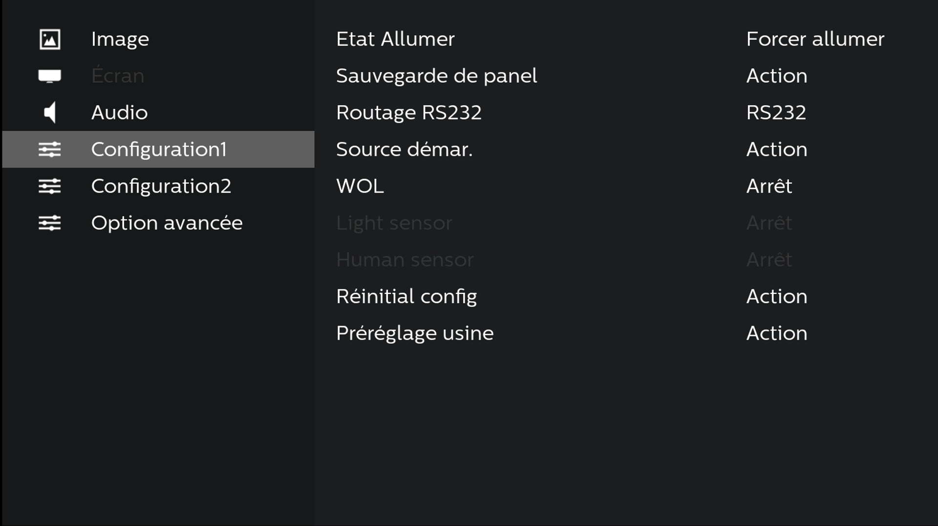Open the Source démar. setting
The image size is (938, 526).
pyautogui.click(x=404, y=149)
